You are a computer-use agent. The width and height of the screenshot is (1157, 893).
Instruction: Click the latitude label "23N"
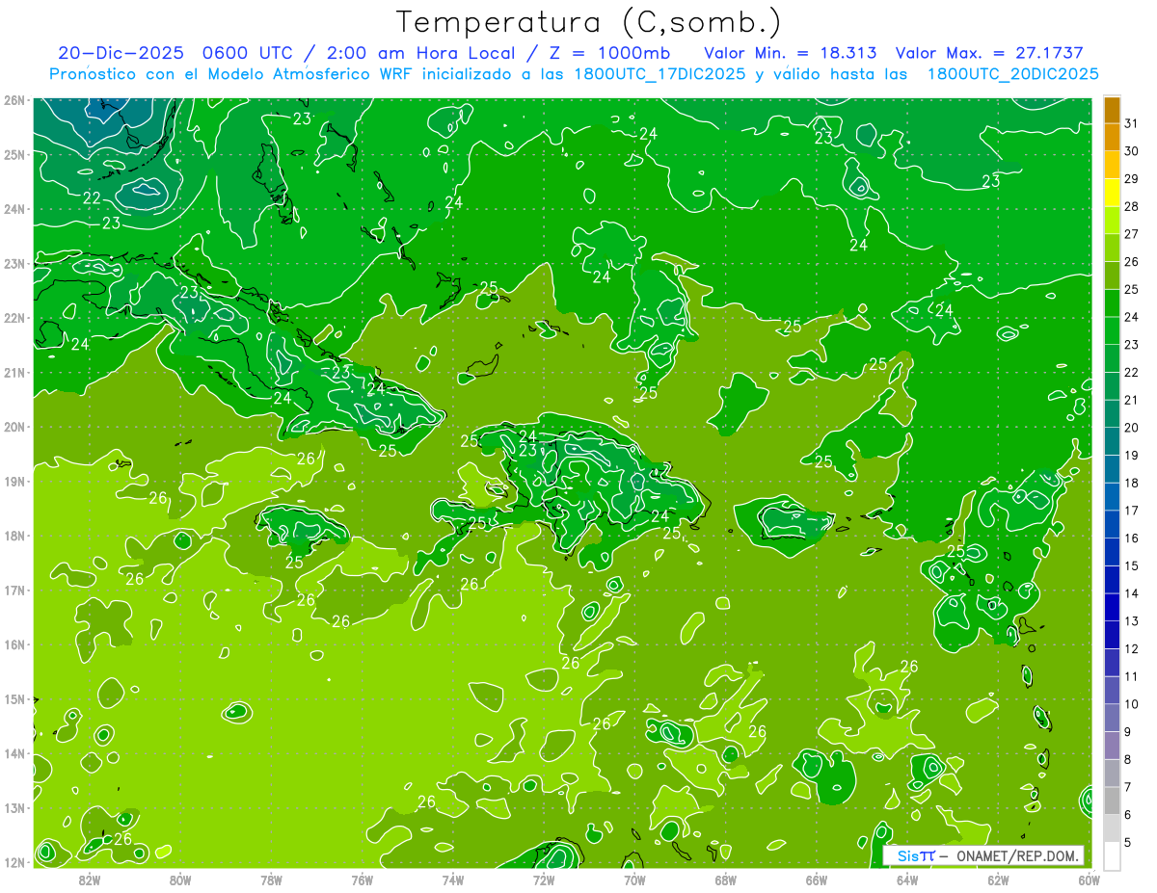13,263
